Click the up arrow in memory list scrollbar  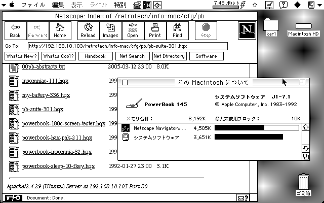tap(306, 127)
